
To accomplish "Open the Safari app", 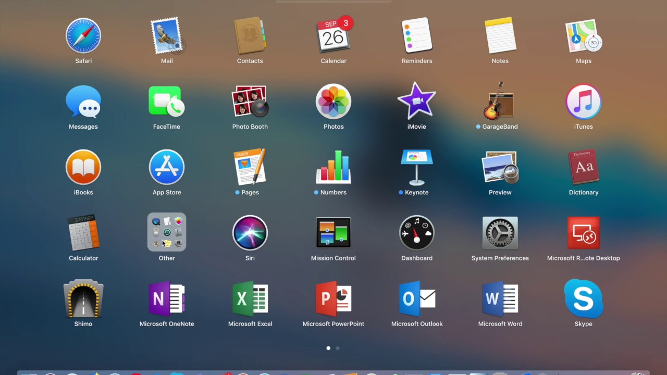I will point(83,36).
